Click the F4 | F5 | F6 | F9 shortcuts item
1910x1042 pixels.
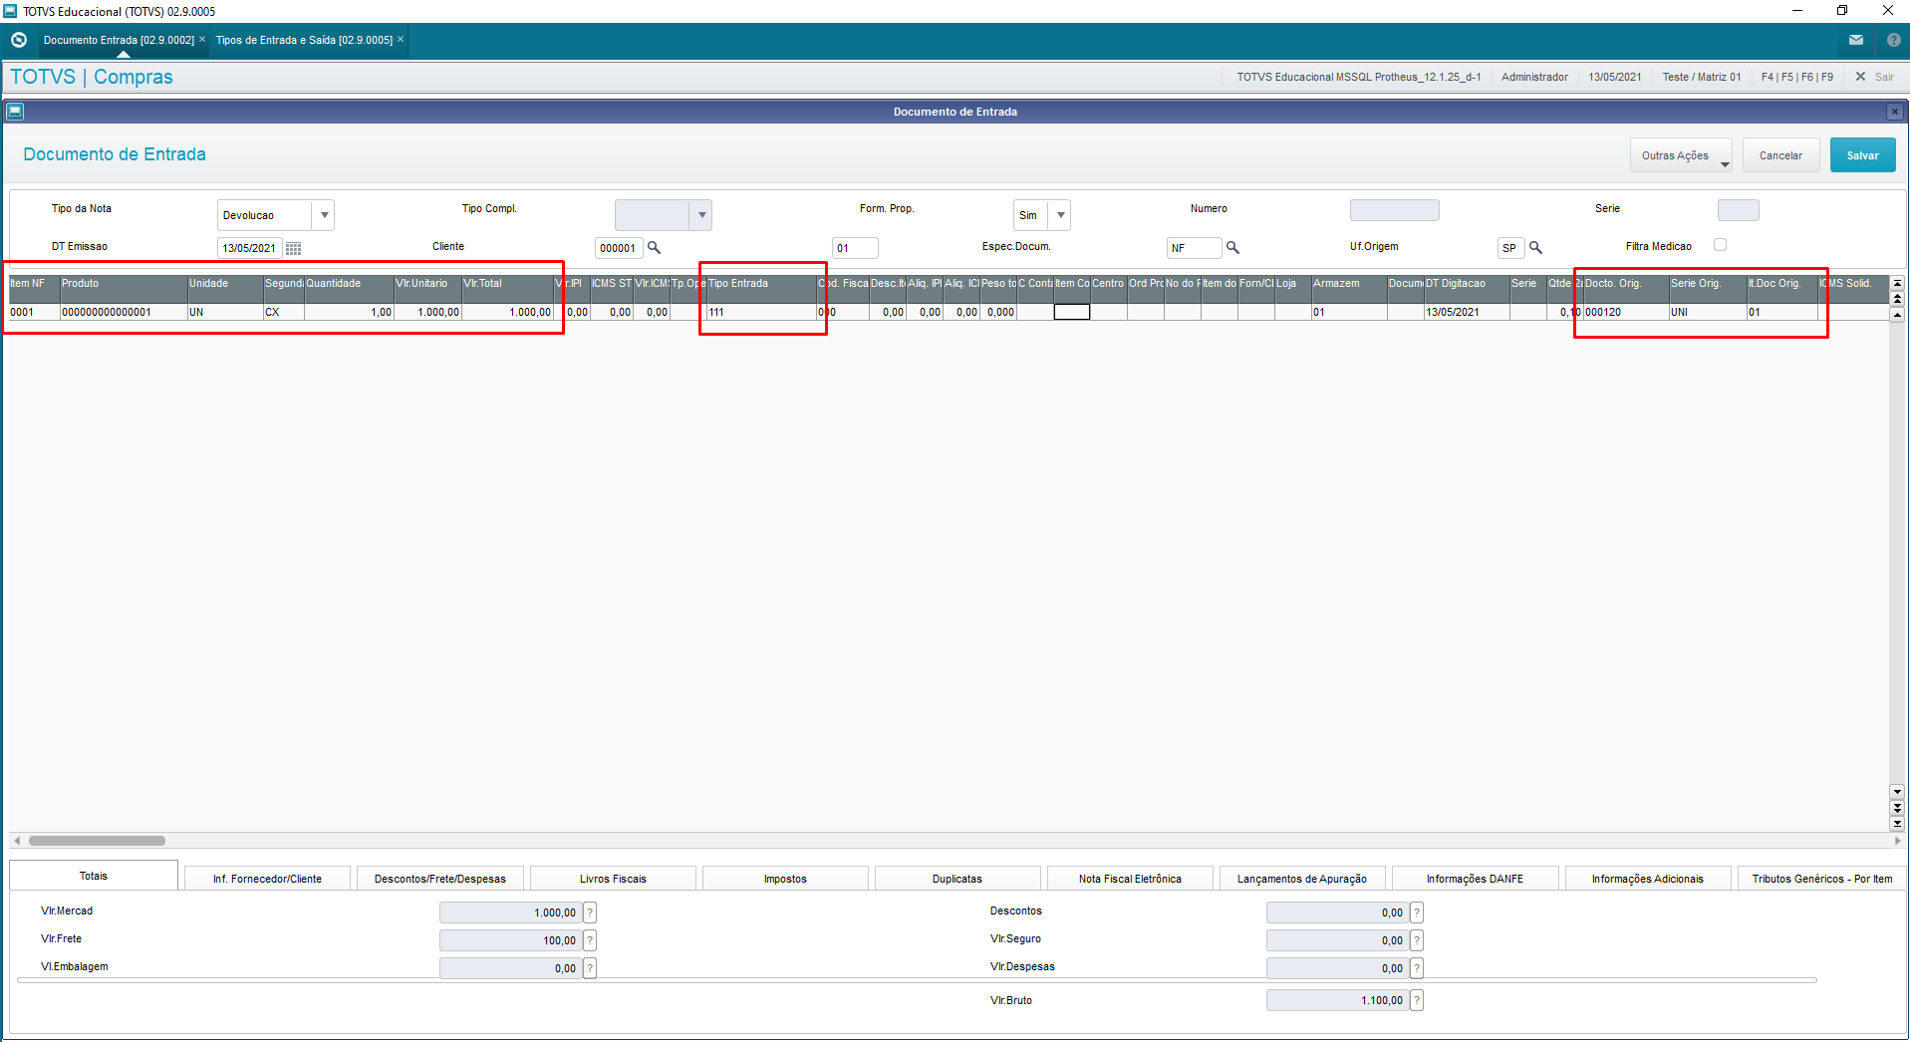click(x=1797, y=77)
